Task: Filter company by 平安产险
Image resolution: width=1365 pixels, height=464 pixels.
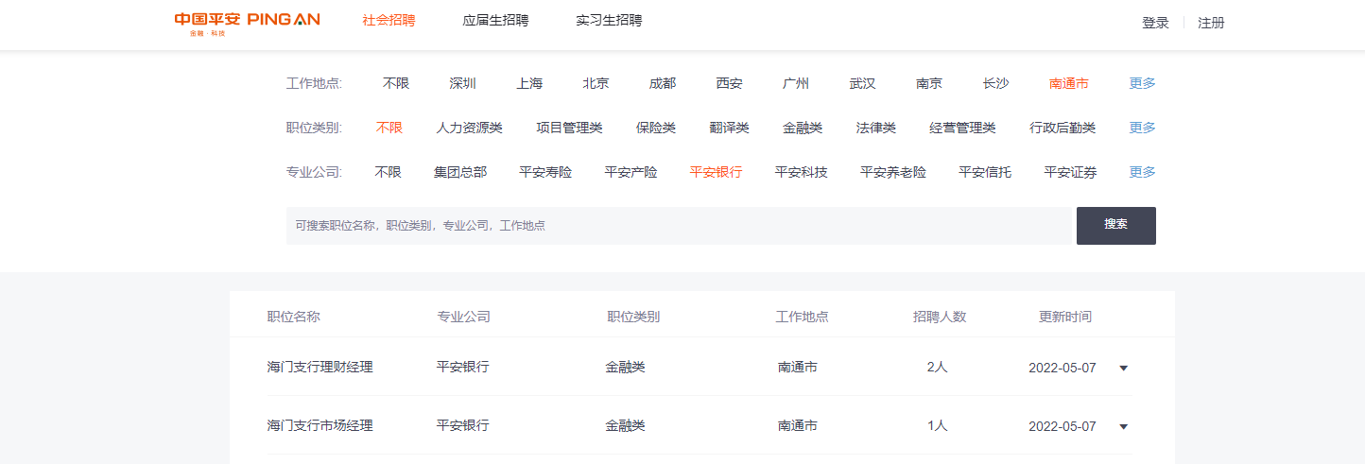Action: click(631, 172)
